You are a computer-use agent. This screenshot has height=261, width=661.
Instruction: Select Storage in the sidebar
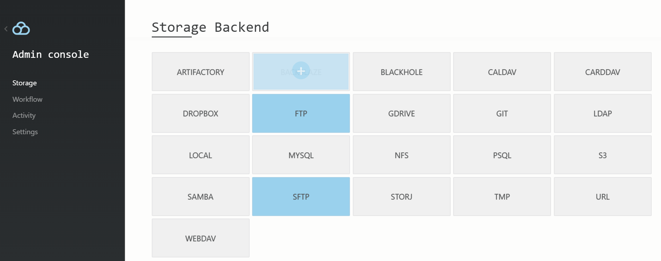(25, 83)
